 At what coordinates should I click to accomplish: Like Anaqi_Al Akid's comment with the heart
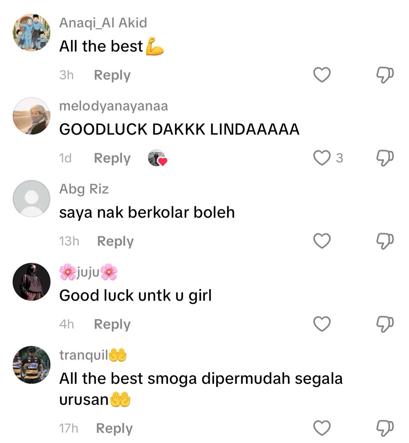coord(322,75)
